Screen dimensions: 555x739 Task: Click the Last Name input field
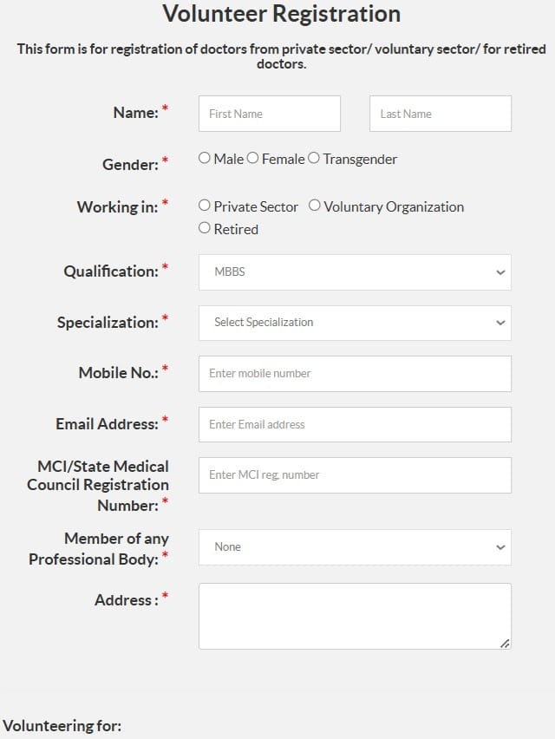(x=440, y=113)
